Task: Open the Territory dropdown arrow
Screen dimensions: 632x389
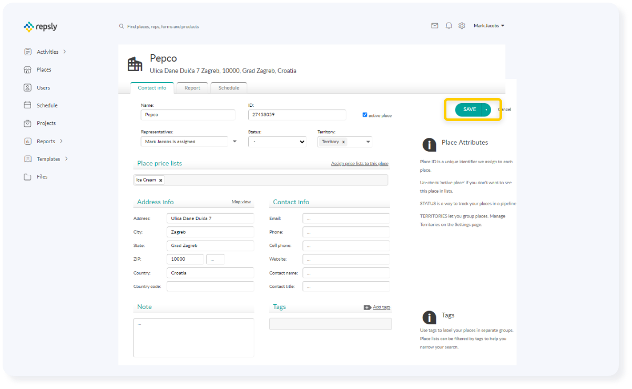Action: 368,142
